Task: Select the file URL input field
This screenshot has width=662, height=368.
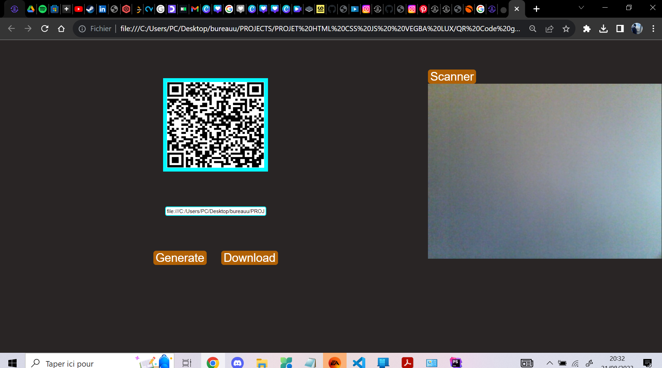Action: pos(215,211)
